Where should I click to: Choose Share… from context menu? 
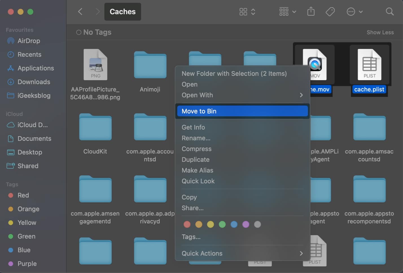192,208
